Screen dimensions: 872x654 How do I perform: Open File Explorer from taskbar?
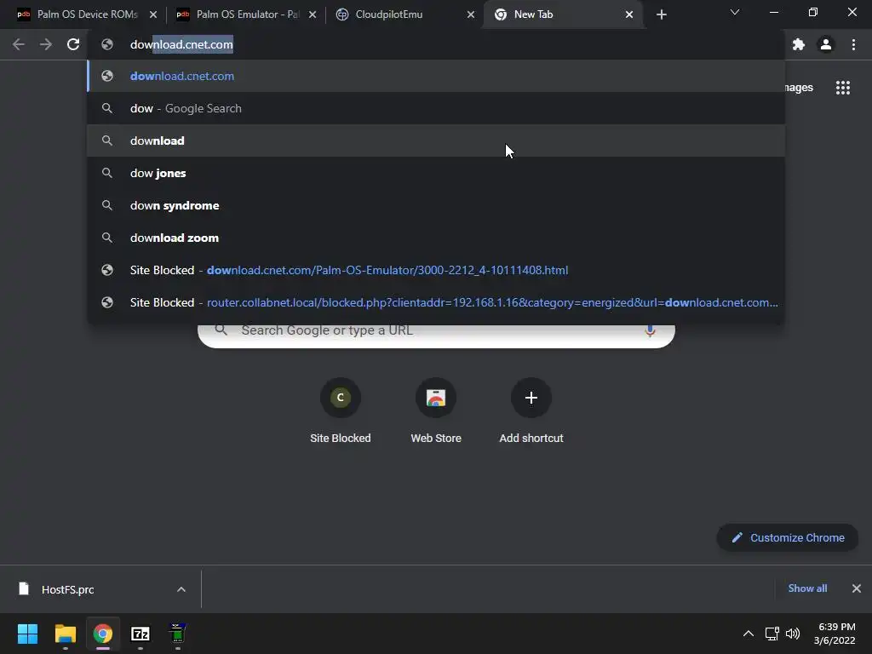pyautogui.click(x=65, y=634)
